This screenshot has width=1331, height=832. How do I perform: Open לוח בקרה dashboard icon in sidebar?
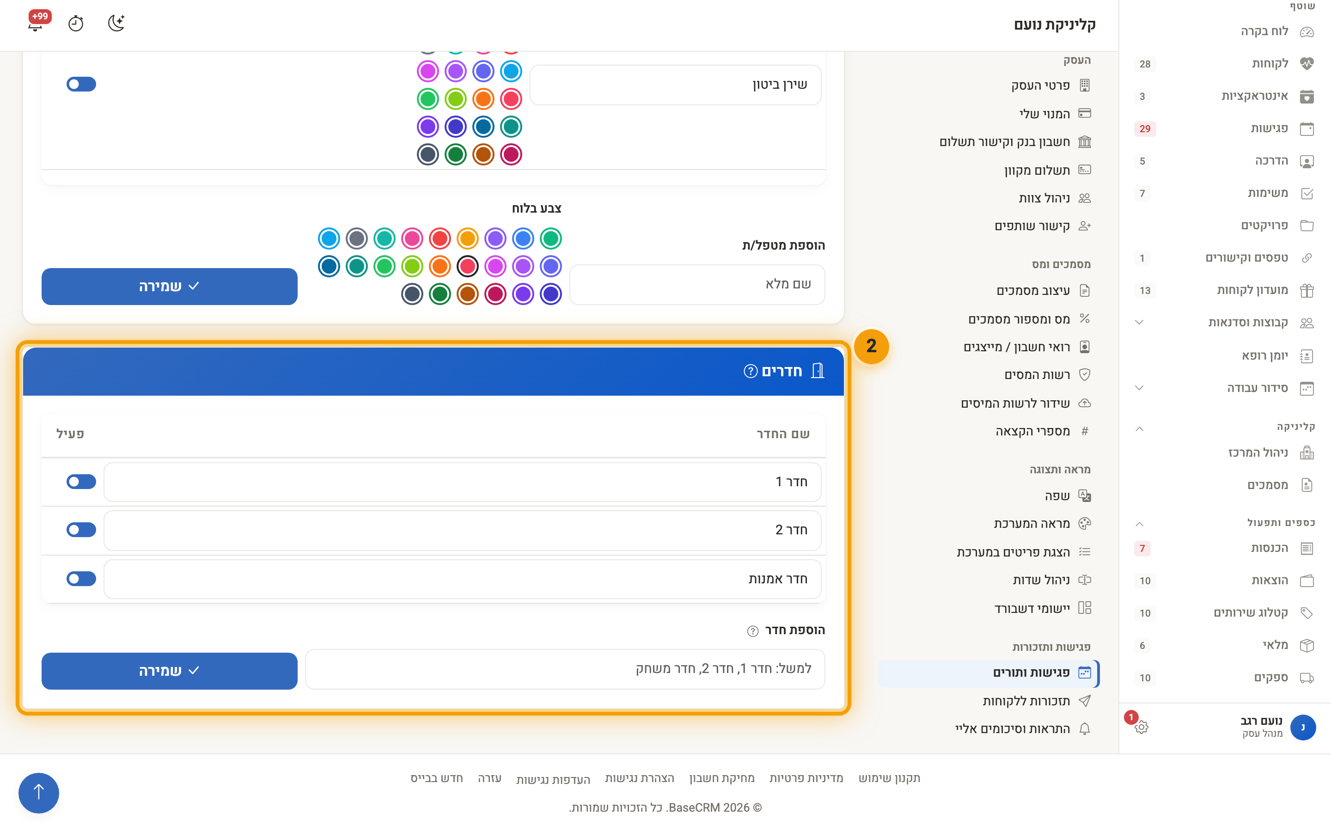pyautogui.click(x=1307, y=31)
